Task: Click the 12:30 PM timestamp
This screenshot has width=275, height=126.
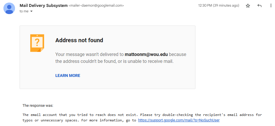Action: pyautogui.click(x=219, y=5)
